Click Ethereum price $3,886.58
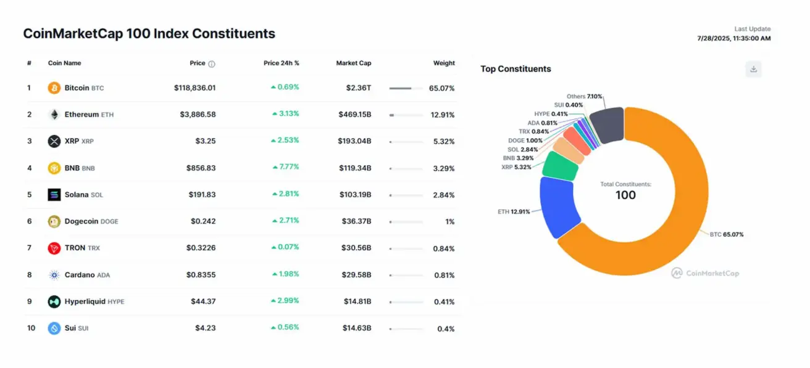 (x=198, y=115)
